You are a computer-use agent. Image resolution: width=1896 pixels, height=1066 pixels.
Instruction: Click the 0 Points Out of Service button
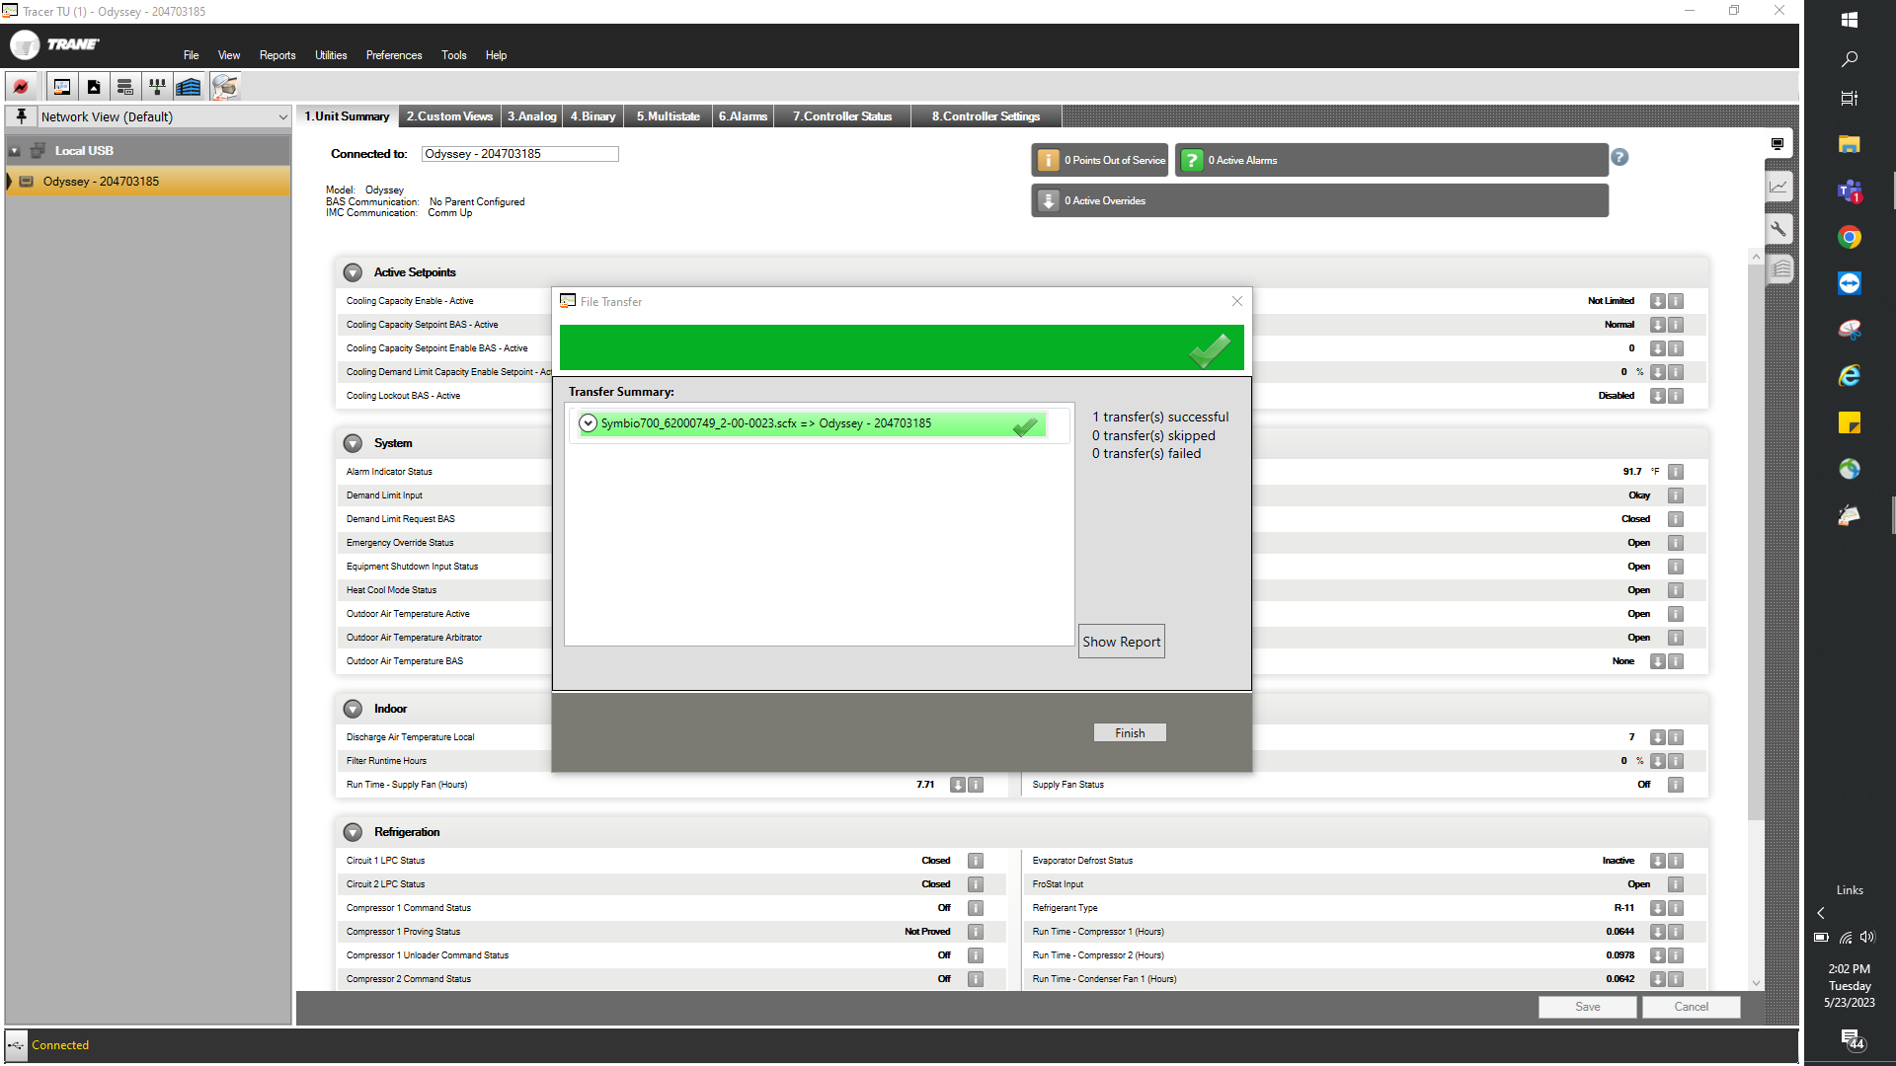(1100, 160)
